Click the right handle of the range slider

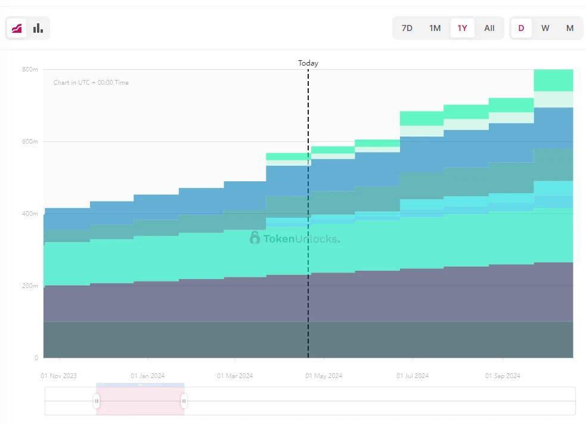click(184, 401)
